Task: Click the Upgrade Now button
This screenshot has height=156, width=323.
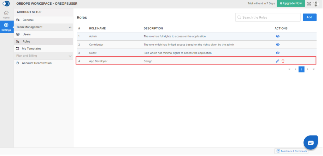Action: tap(291, 3)
